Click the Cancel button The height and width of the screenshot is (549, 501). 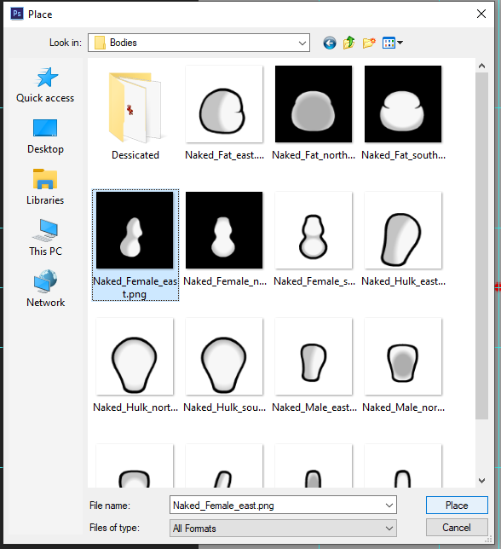coord(457,528)
